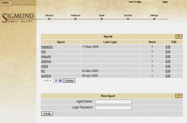187x123 pixels.
Task: Focus the Agent Name input field
Action: pyautogui.click(x=113, y=102)
